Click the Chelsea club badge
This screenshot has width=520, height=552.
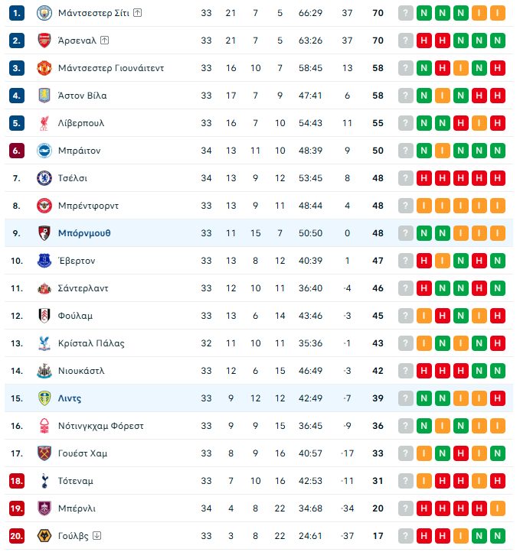click(x=44, y=178)
